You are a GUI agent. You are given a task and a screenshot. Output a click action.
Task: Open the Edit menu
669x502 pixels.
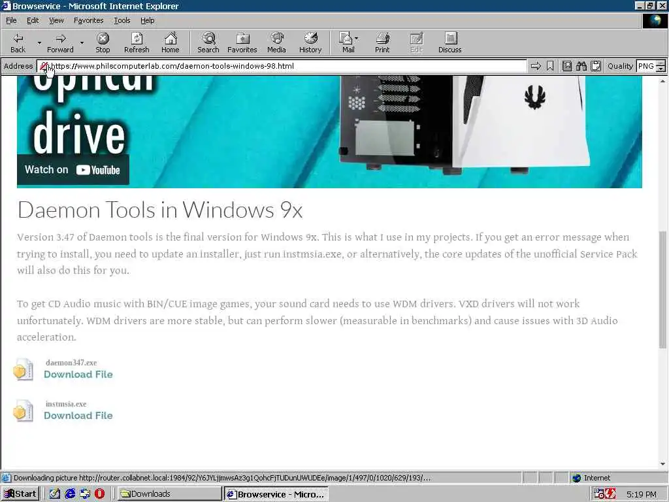pos(33,20)
